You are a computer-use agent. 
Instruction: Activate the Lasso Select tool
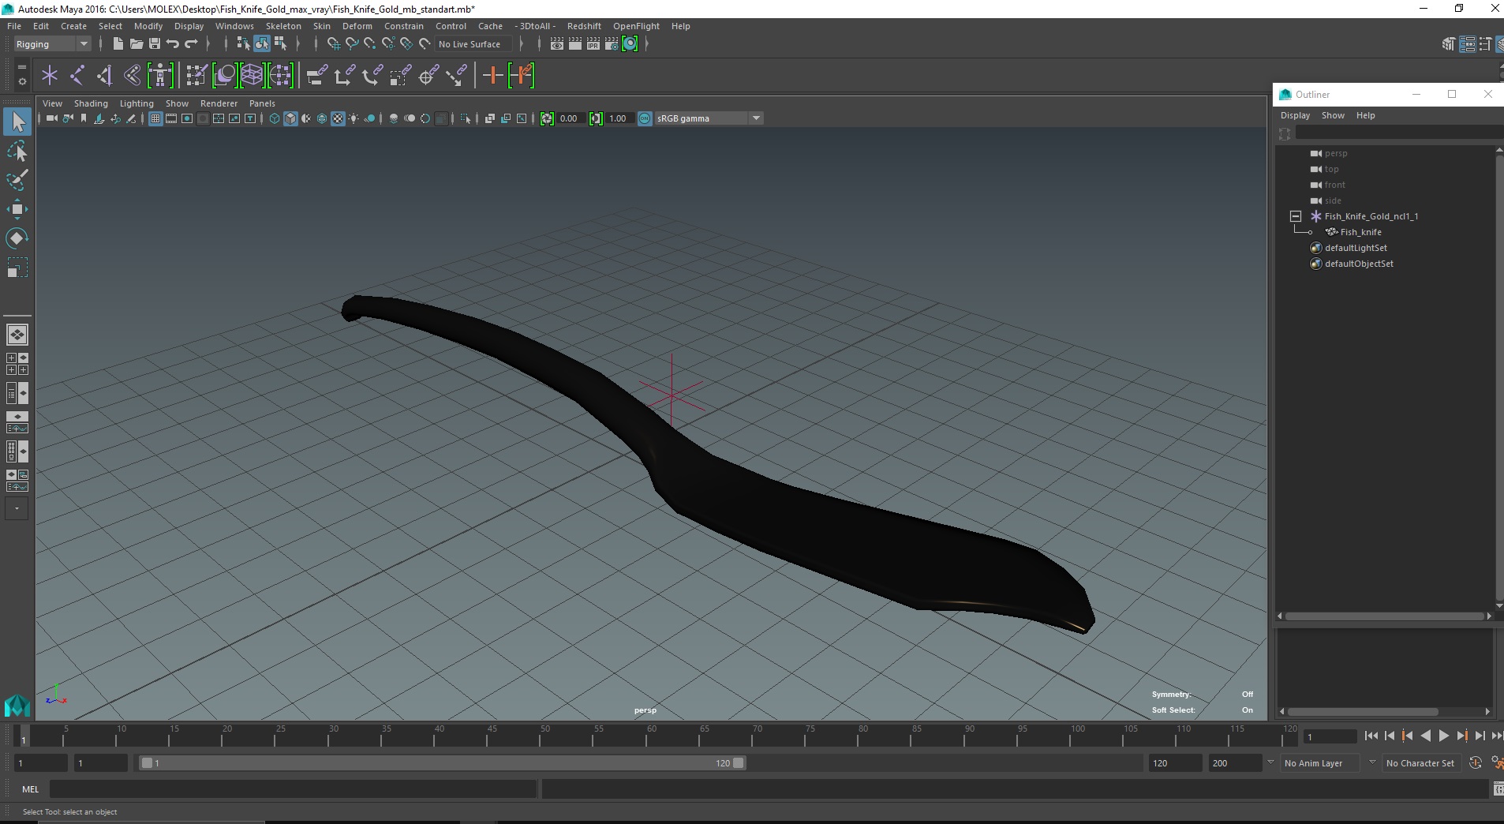(x=17, y=151)
